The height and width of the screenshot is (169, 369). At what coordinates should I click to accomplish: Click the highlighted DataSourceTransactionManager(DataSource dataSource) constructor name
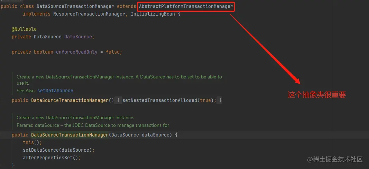pos(70,135)
